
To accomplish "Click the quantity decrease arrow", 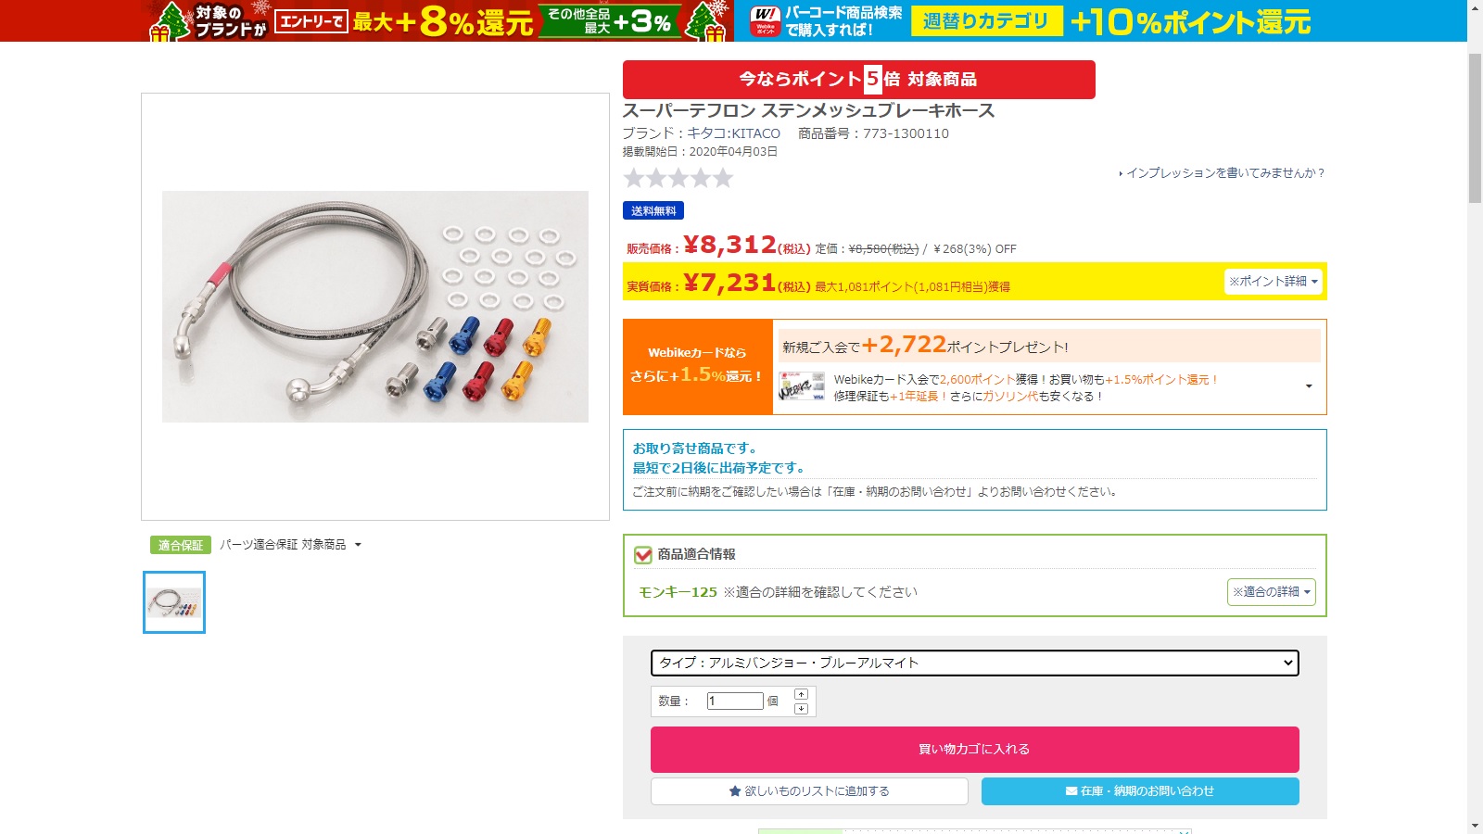I will [801, 709].
